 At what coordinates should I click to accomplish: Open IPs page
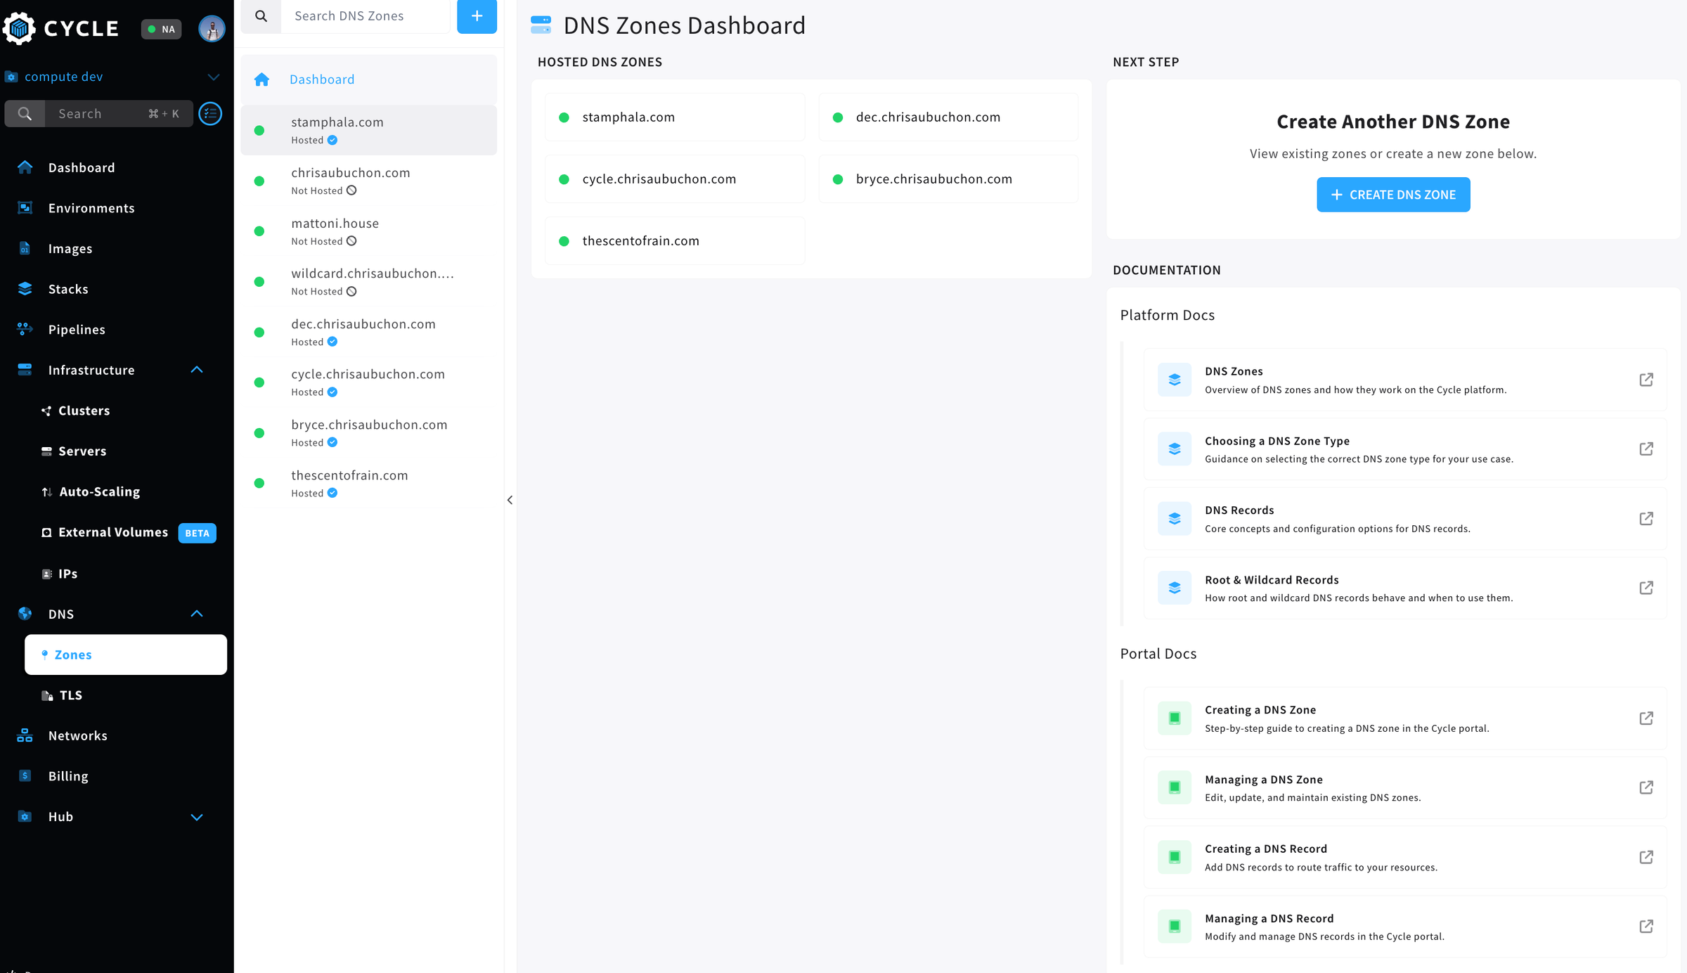click(67, 574)
